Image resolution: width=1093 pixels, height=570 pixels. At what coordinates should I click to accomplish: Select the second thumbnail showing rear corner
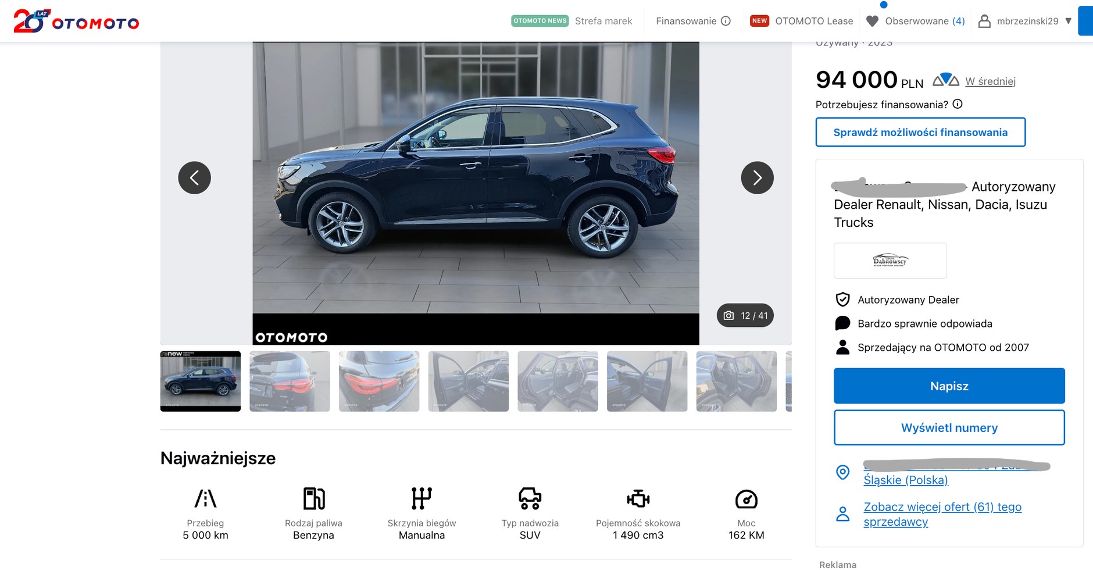(x=290, y=381)
